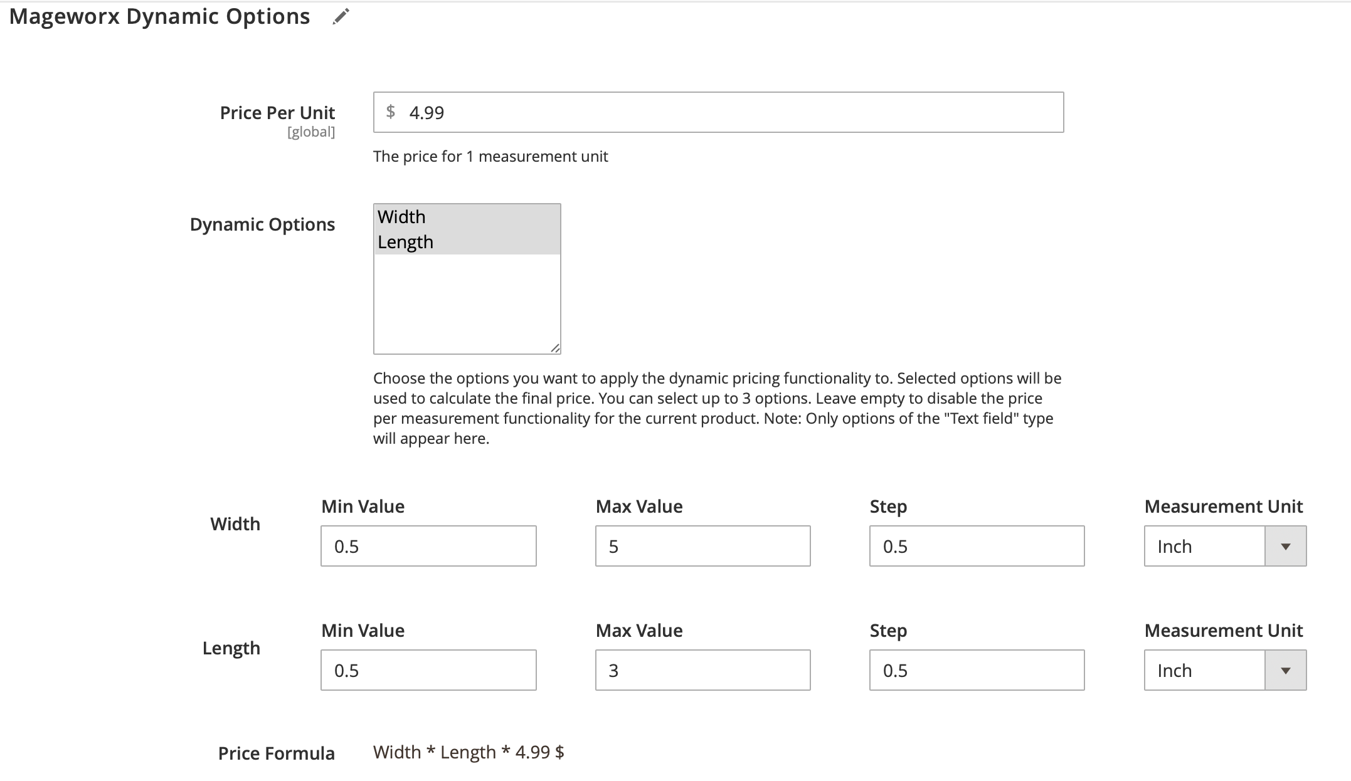Click the Width Max Value field
The width and height of the screenshot is (1351, 781).
[x=702, y=546]
